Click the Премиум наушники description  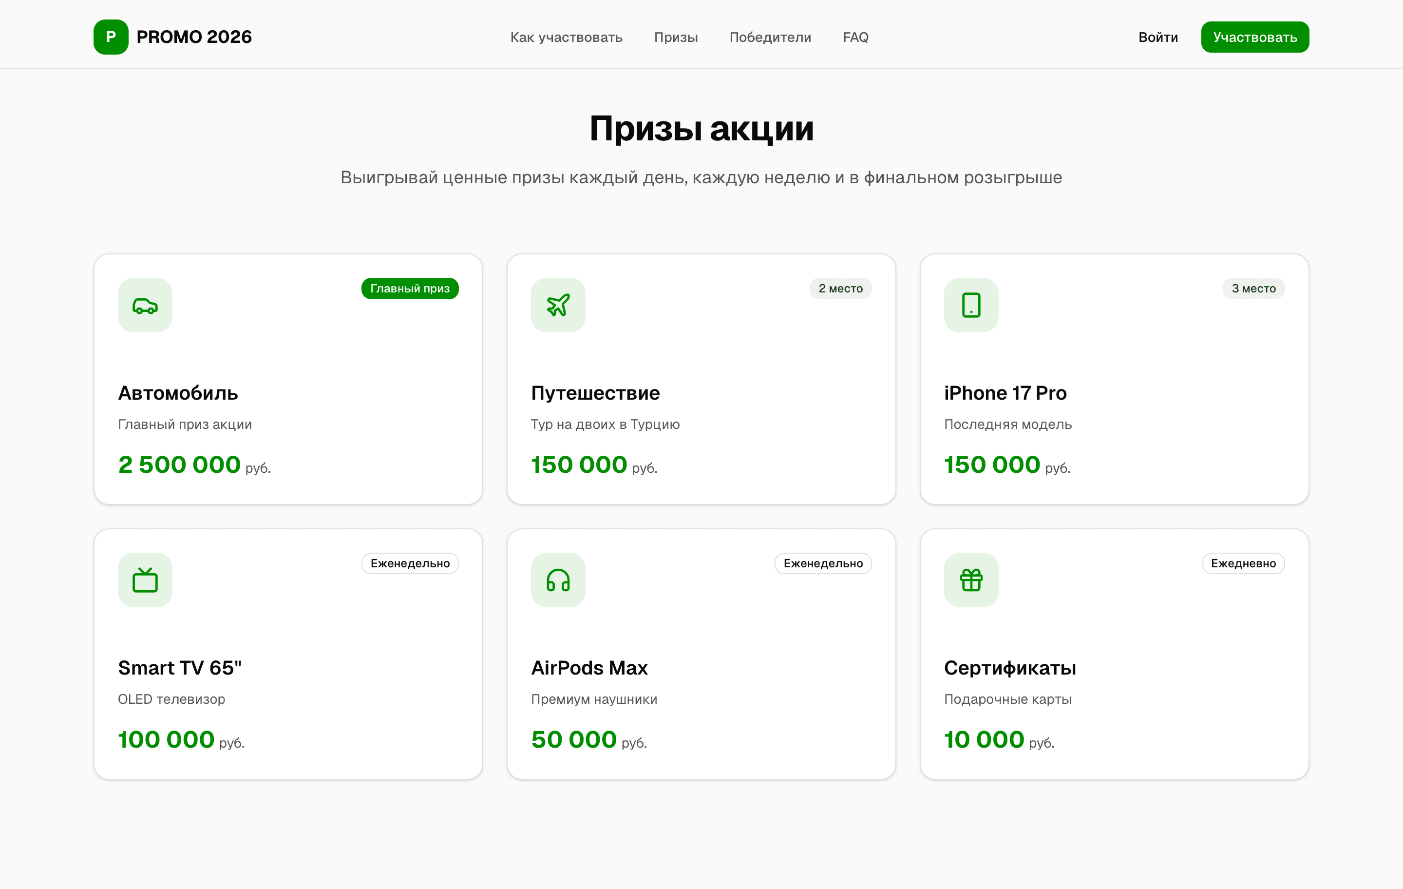594,699
